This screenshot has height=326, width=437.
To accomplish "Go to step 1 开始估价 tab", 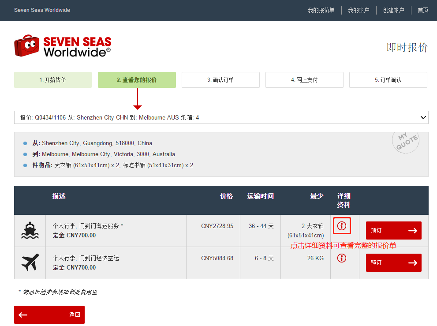I will pos(53,80).
